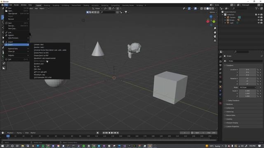
Task: Open the Edit menu in the menu bar
Action: tap(11, 5)
